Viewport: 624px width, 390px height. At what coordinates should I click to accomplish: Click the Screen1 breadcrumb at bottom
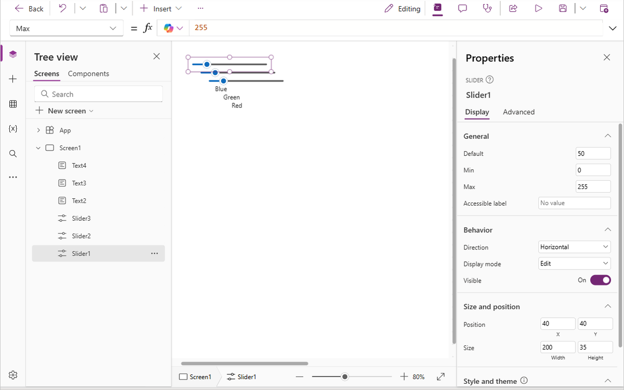tap(195, 377)
